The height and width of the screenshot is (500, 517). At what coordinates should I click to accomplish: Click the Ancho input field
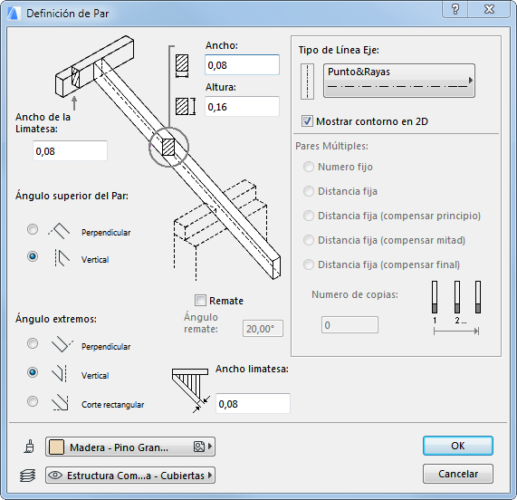[242, 65]
